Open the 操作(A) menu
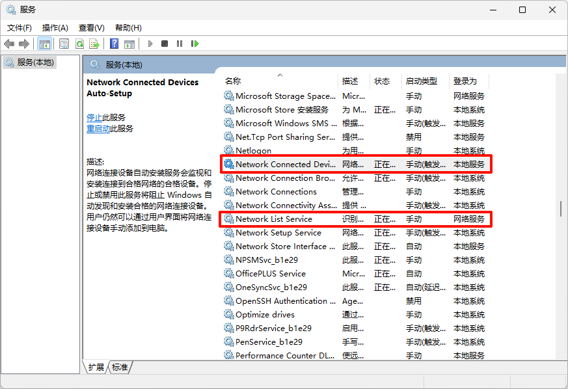Screen dimensions: 568x389 tap(55, 28)
